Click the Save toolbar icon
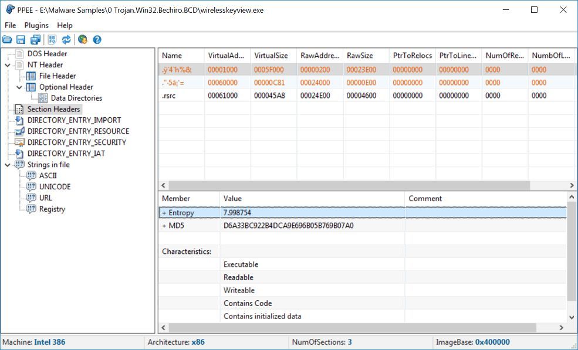 click(21, 39)
